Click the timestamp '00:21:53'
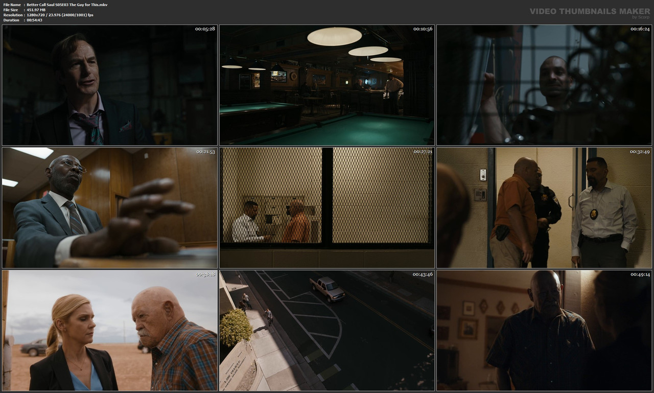This screenshot has height=393, width=654. 206,151
